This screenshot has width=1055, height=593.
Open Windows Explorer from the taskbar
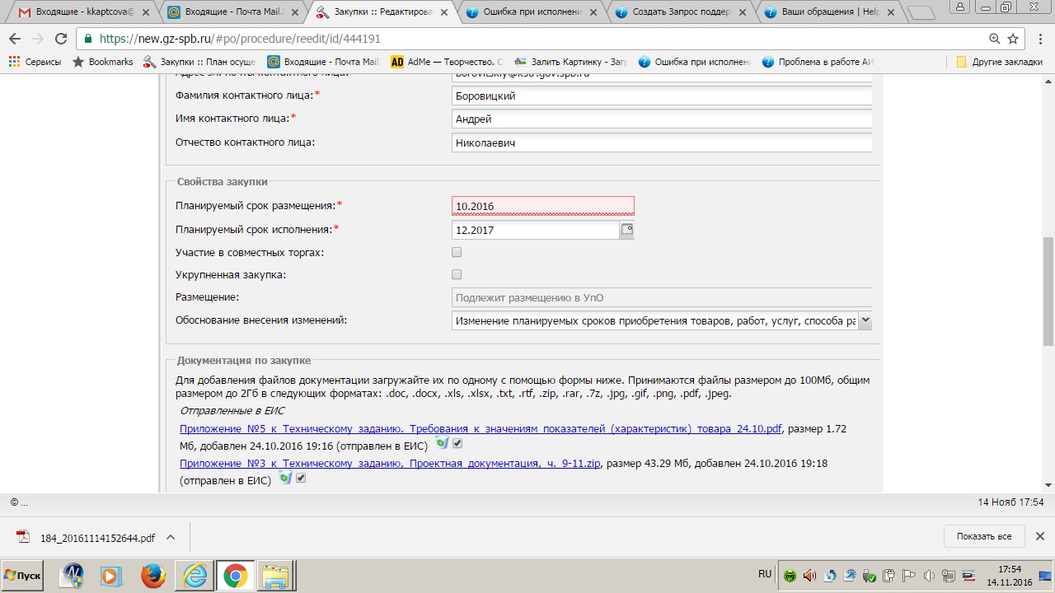click(274, 575)
